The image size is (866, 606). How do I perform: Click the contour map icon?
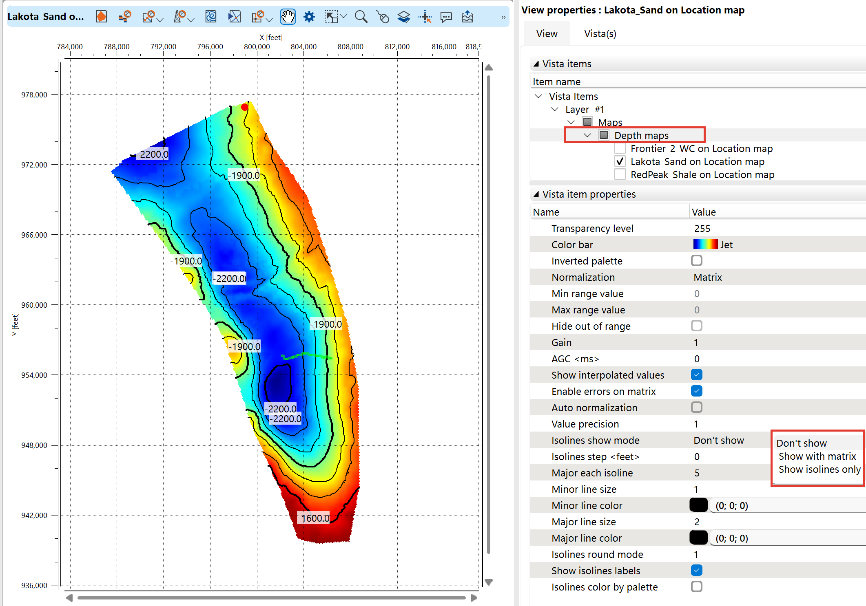coord(210,17)
